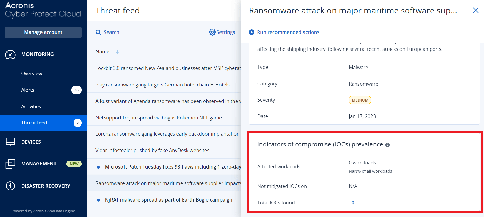Click the Total IOCs found value

[x=353, y=203]
